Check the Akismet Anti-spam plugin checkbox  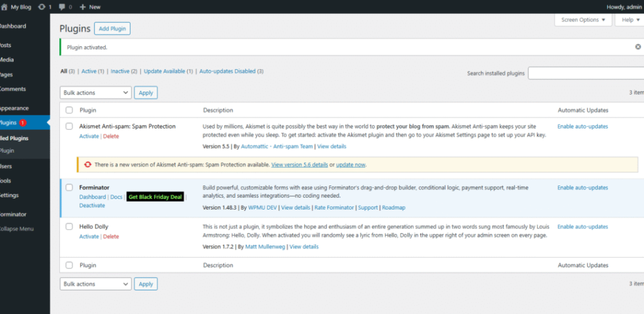click(x=69, y=126)
